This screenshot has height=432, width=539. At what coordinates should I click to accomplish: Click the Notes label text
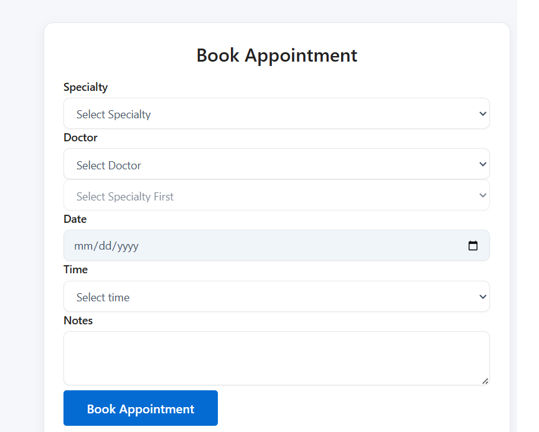coord(78,321)
